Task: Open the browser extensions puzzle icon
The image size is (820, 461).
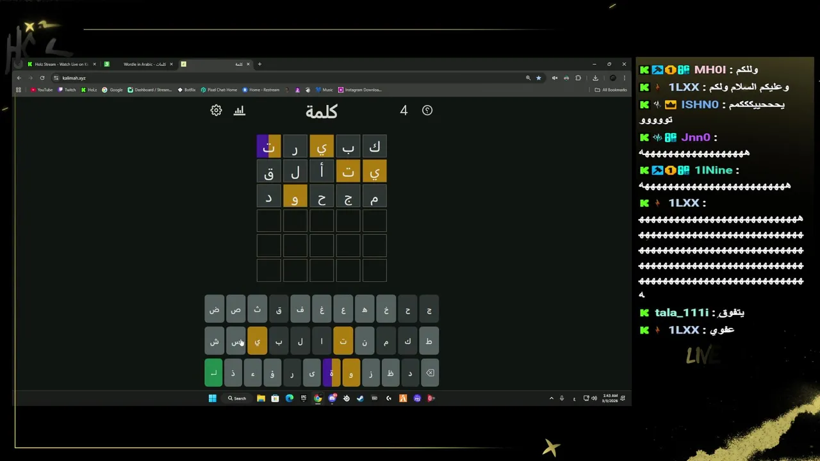Action: 578,77
